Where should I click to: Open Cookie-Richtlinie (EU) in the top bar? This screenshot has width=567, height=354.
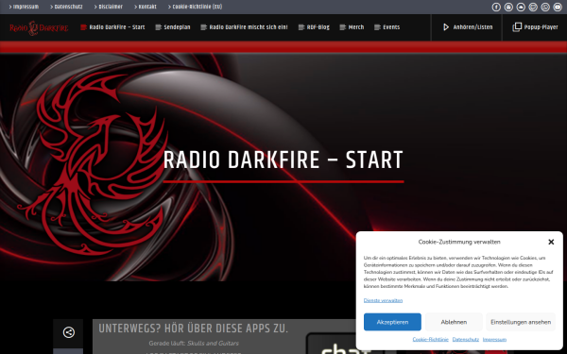coord(196,7)
